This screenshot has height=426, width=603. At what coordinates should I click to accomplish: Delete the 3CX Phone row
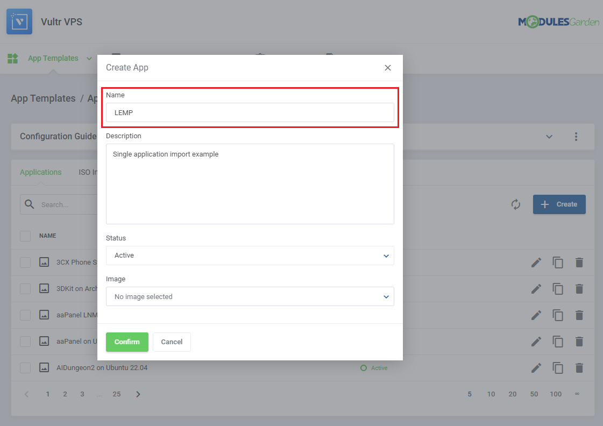coord(579,262)
